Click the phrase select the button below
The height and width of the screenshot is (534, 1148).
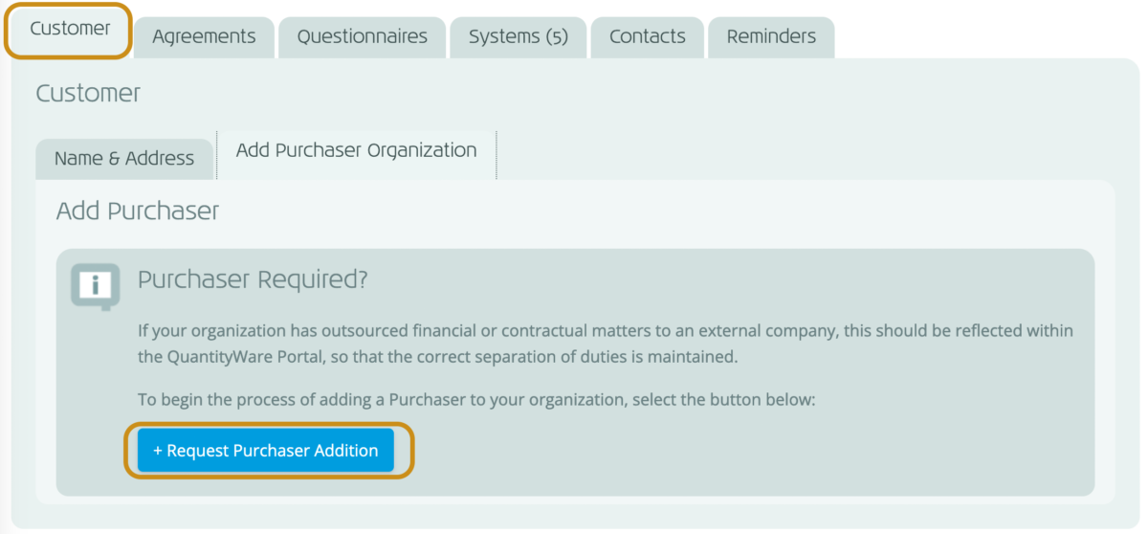pyautogui.click(x=722, y=399)
